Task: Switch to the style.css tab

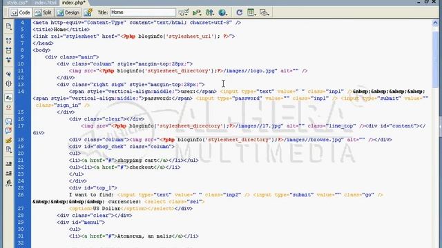Action: click(17, 3)
